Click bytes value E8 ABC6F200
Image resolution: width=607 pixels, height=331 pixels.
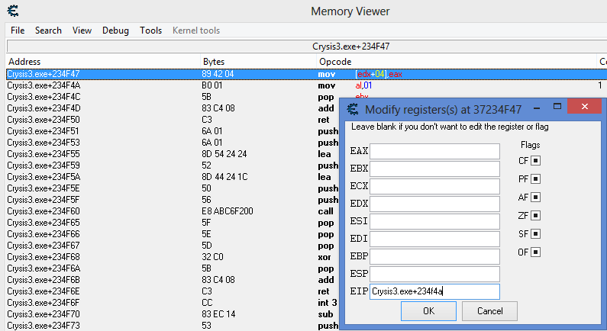coord(228,211)
